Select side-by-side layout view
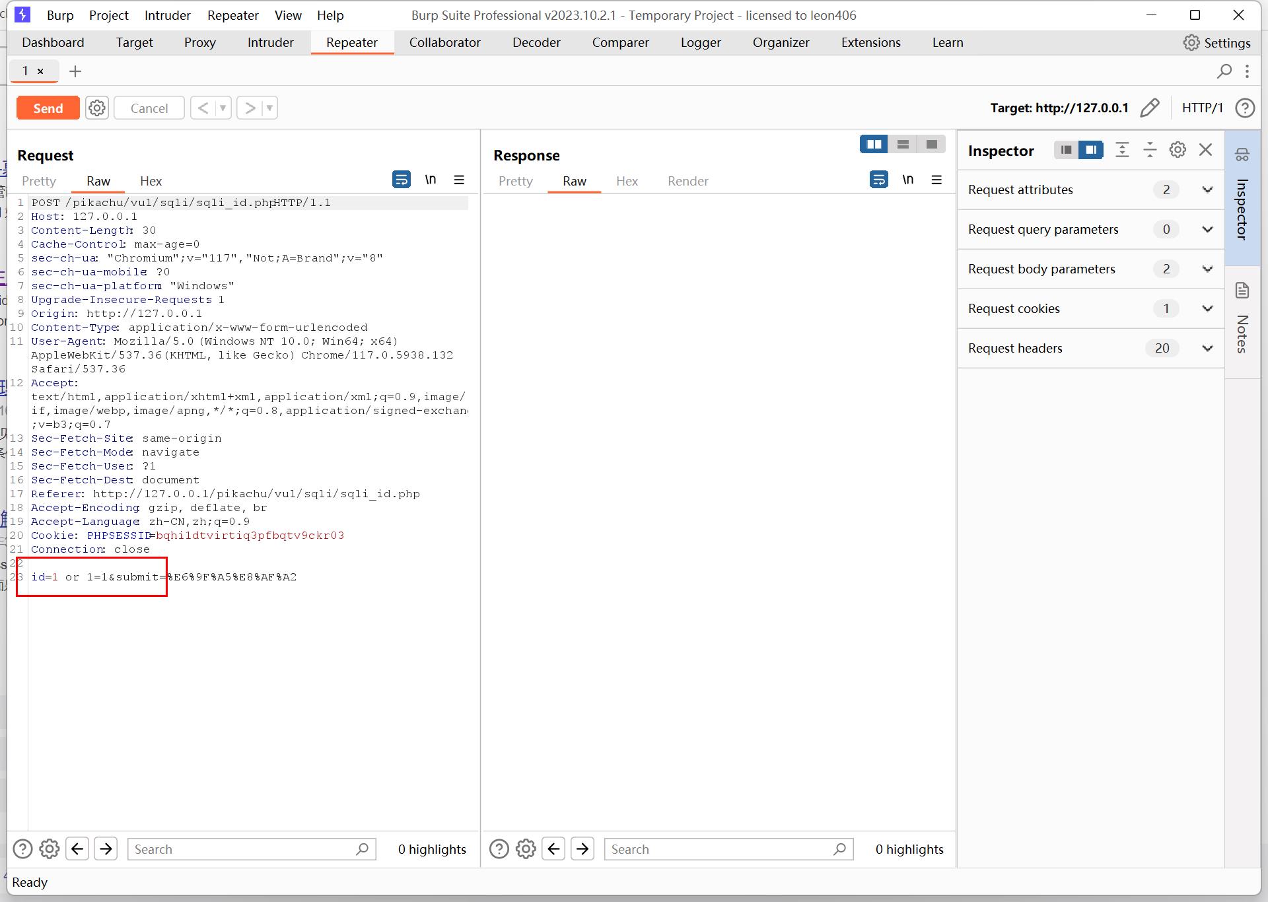The width and height of the screenshot is (1268, 902). coord(874,144)
